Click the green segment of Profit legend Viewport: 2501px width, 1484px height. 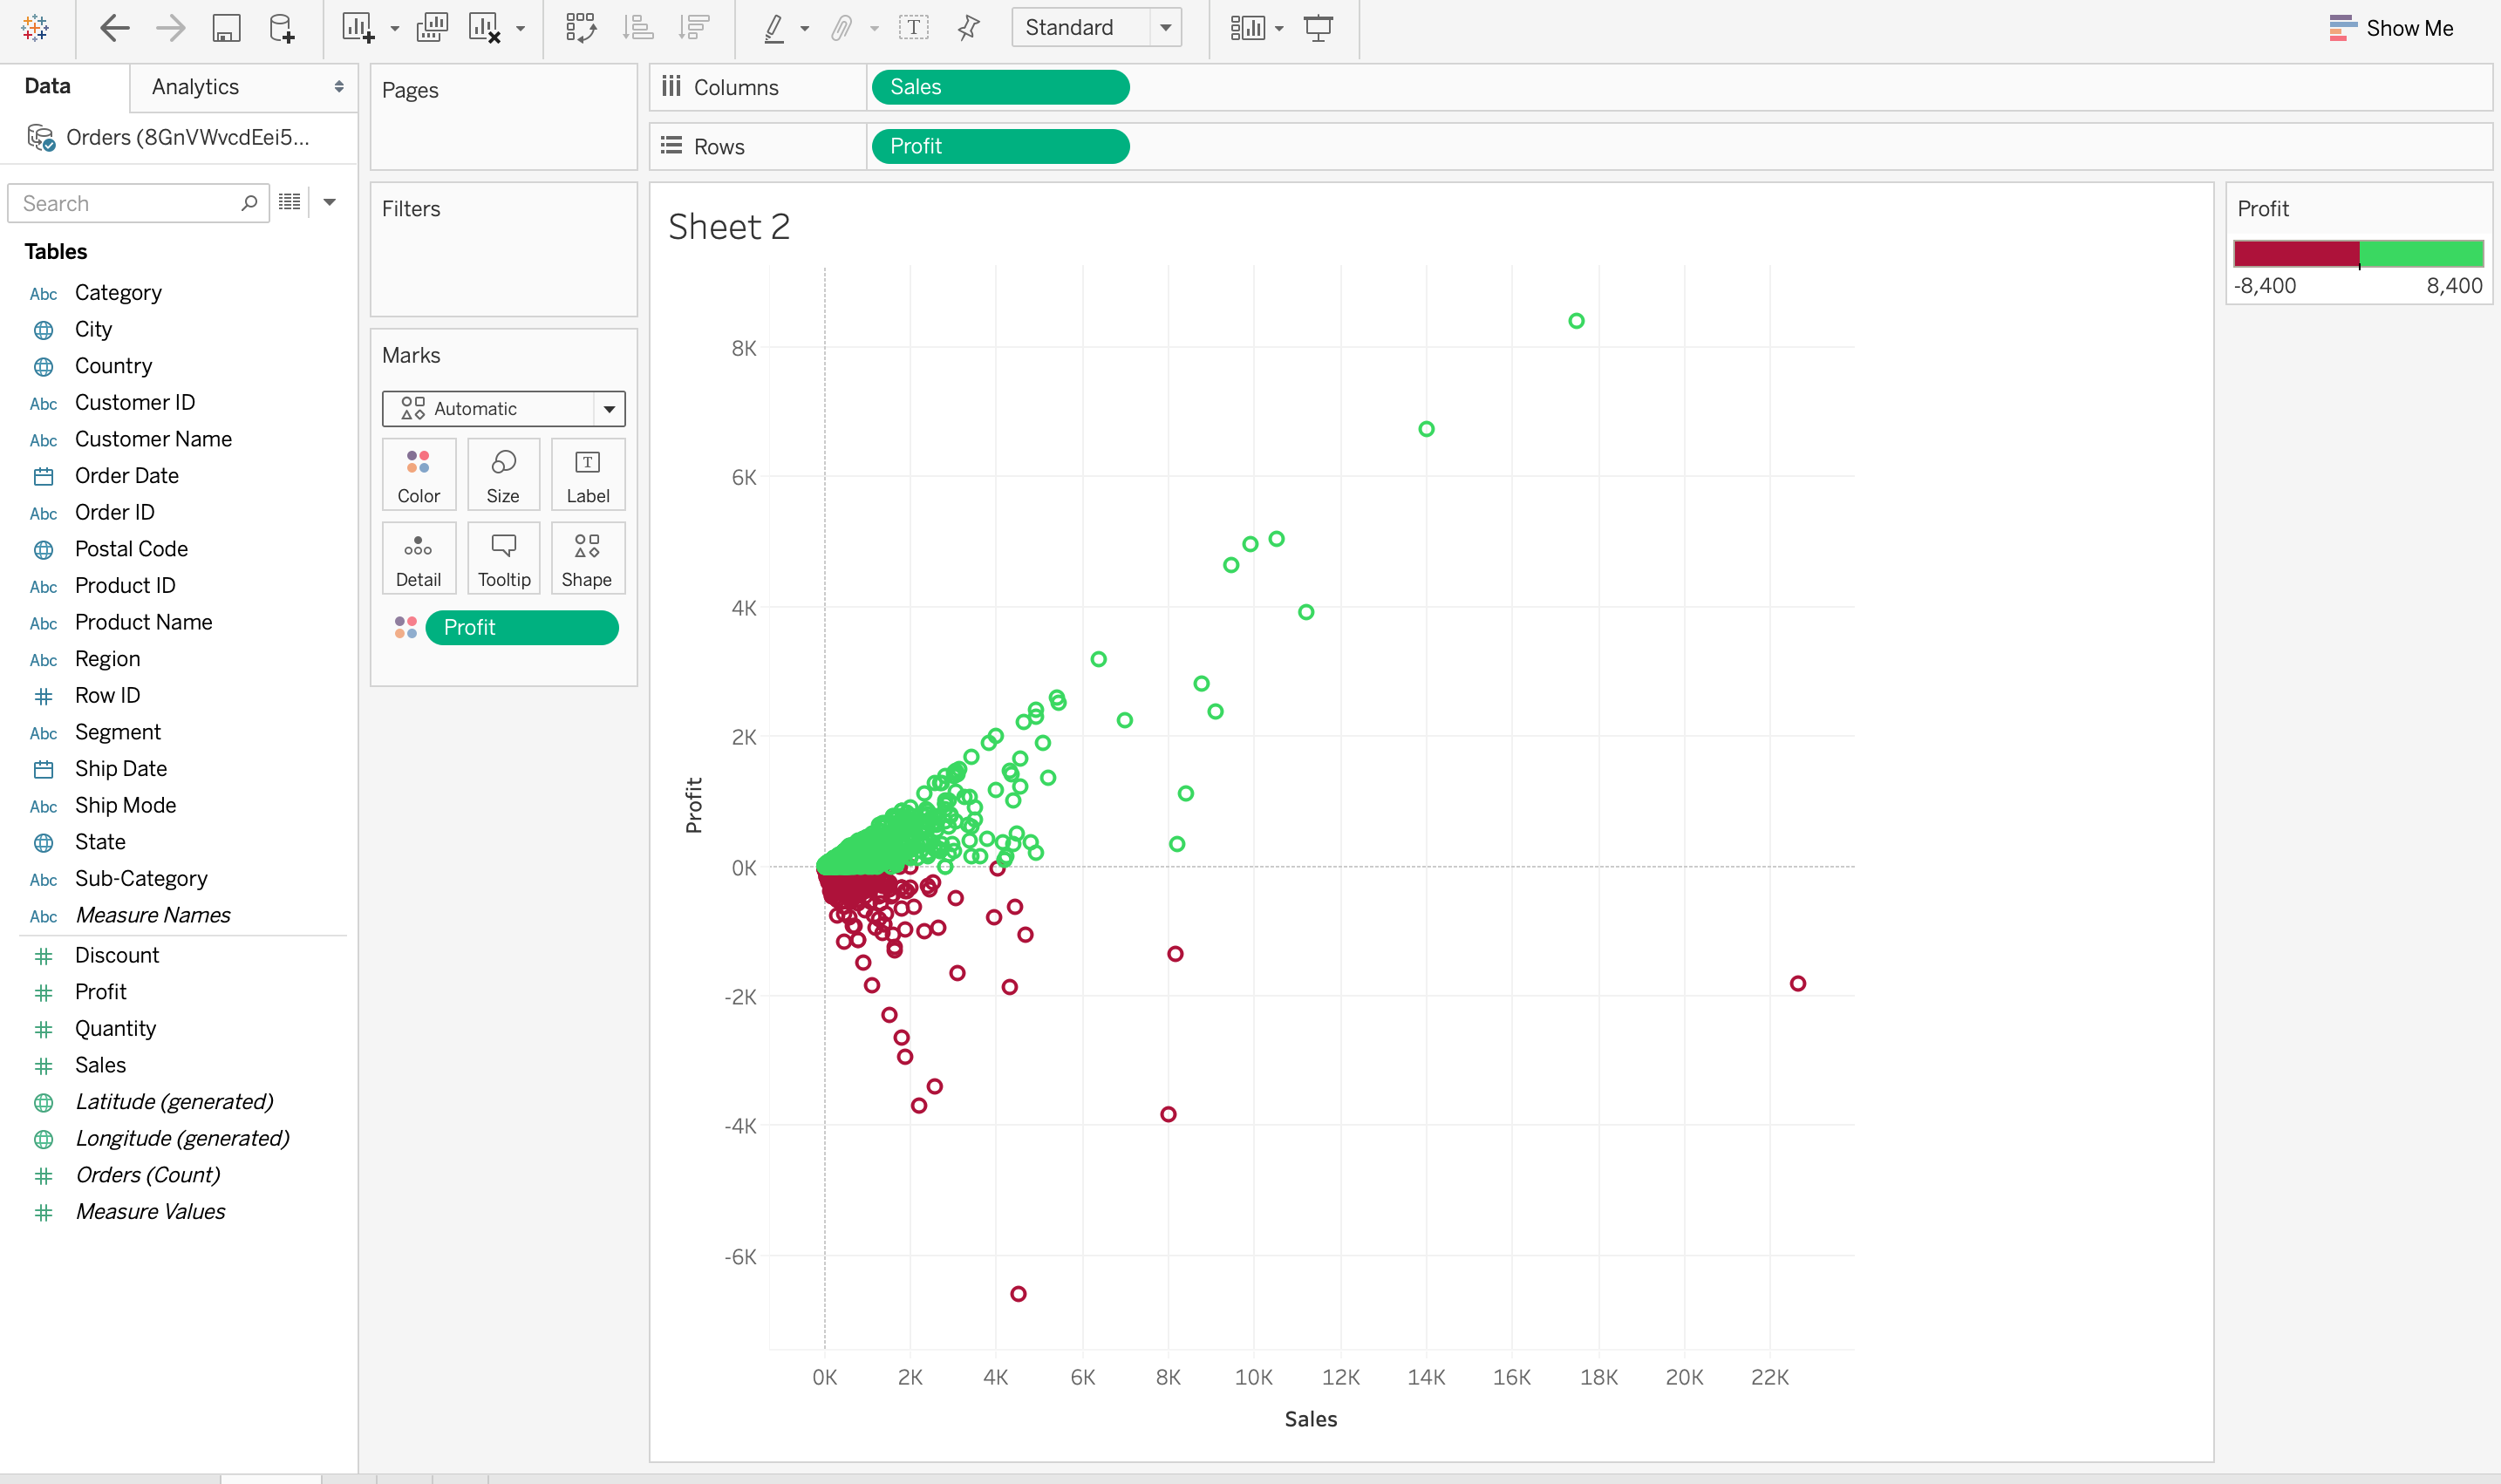2421,253
